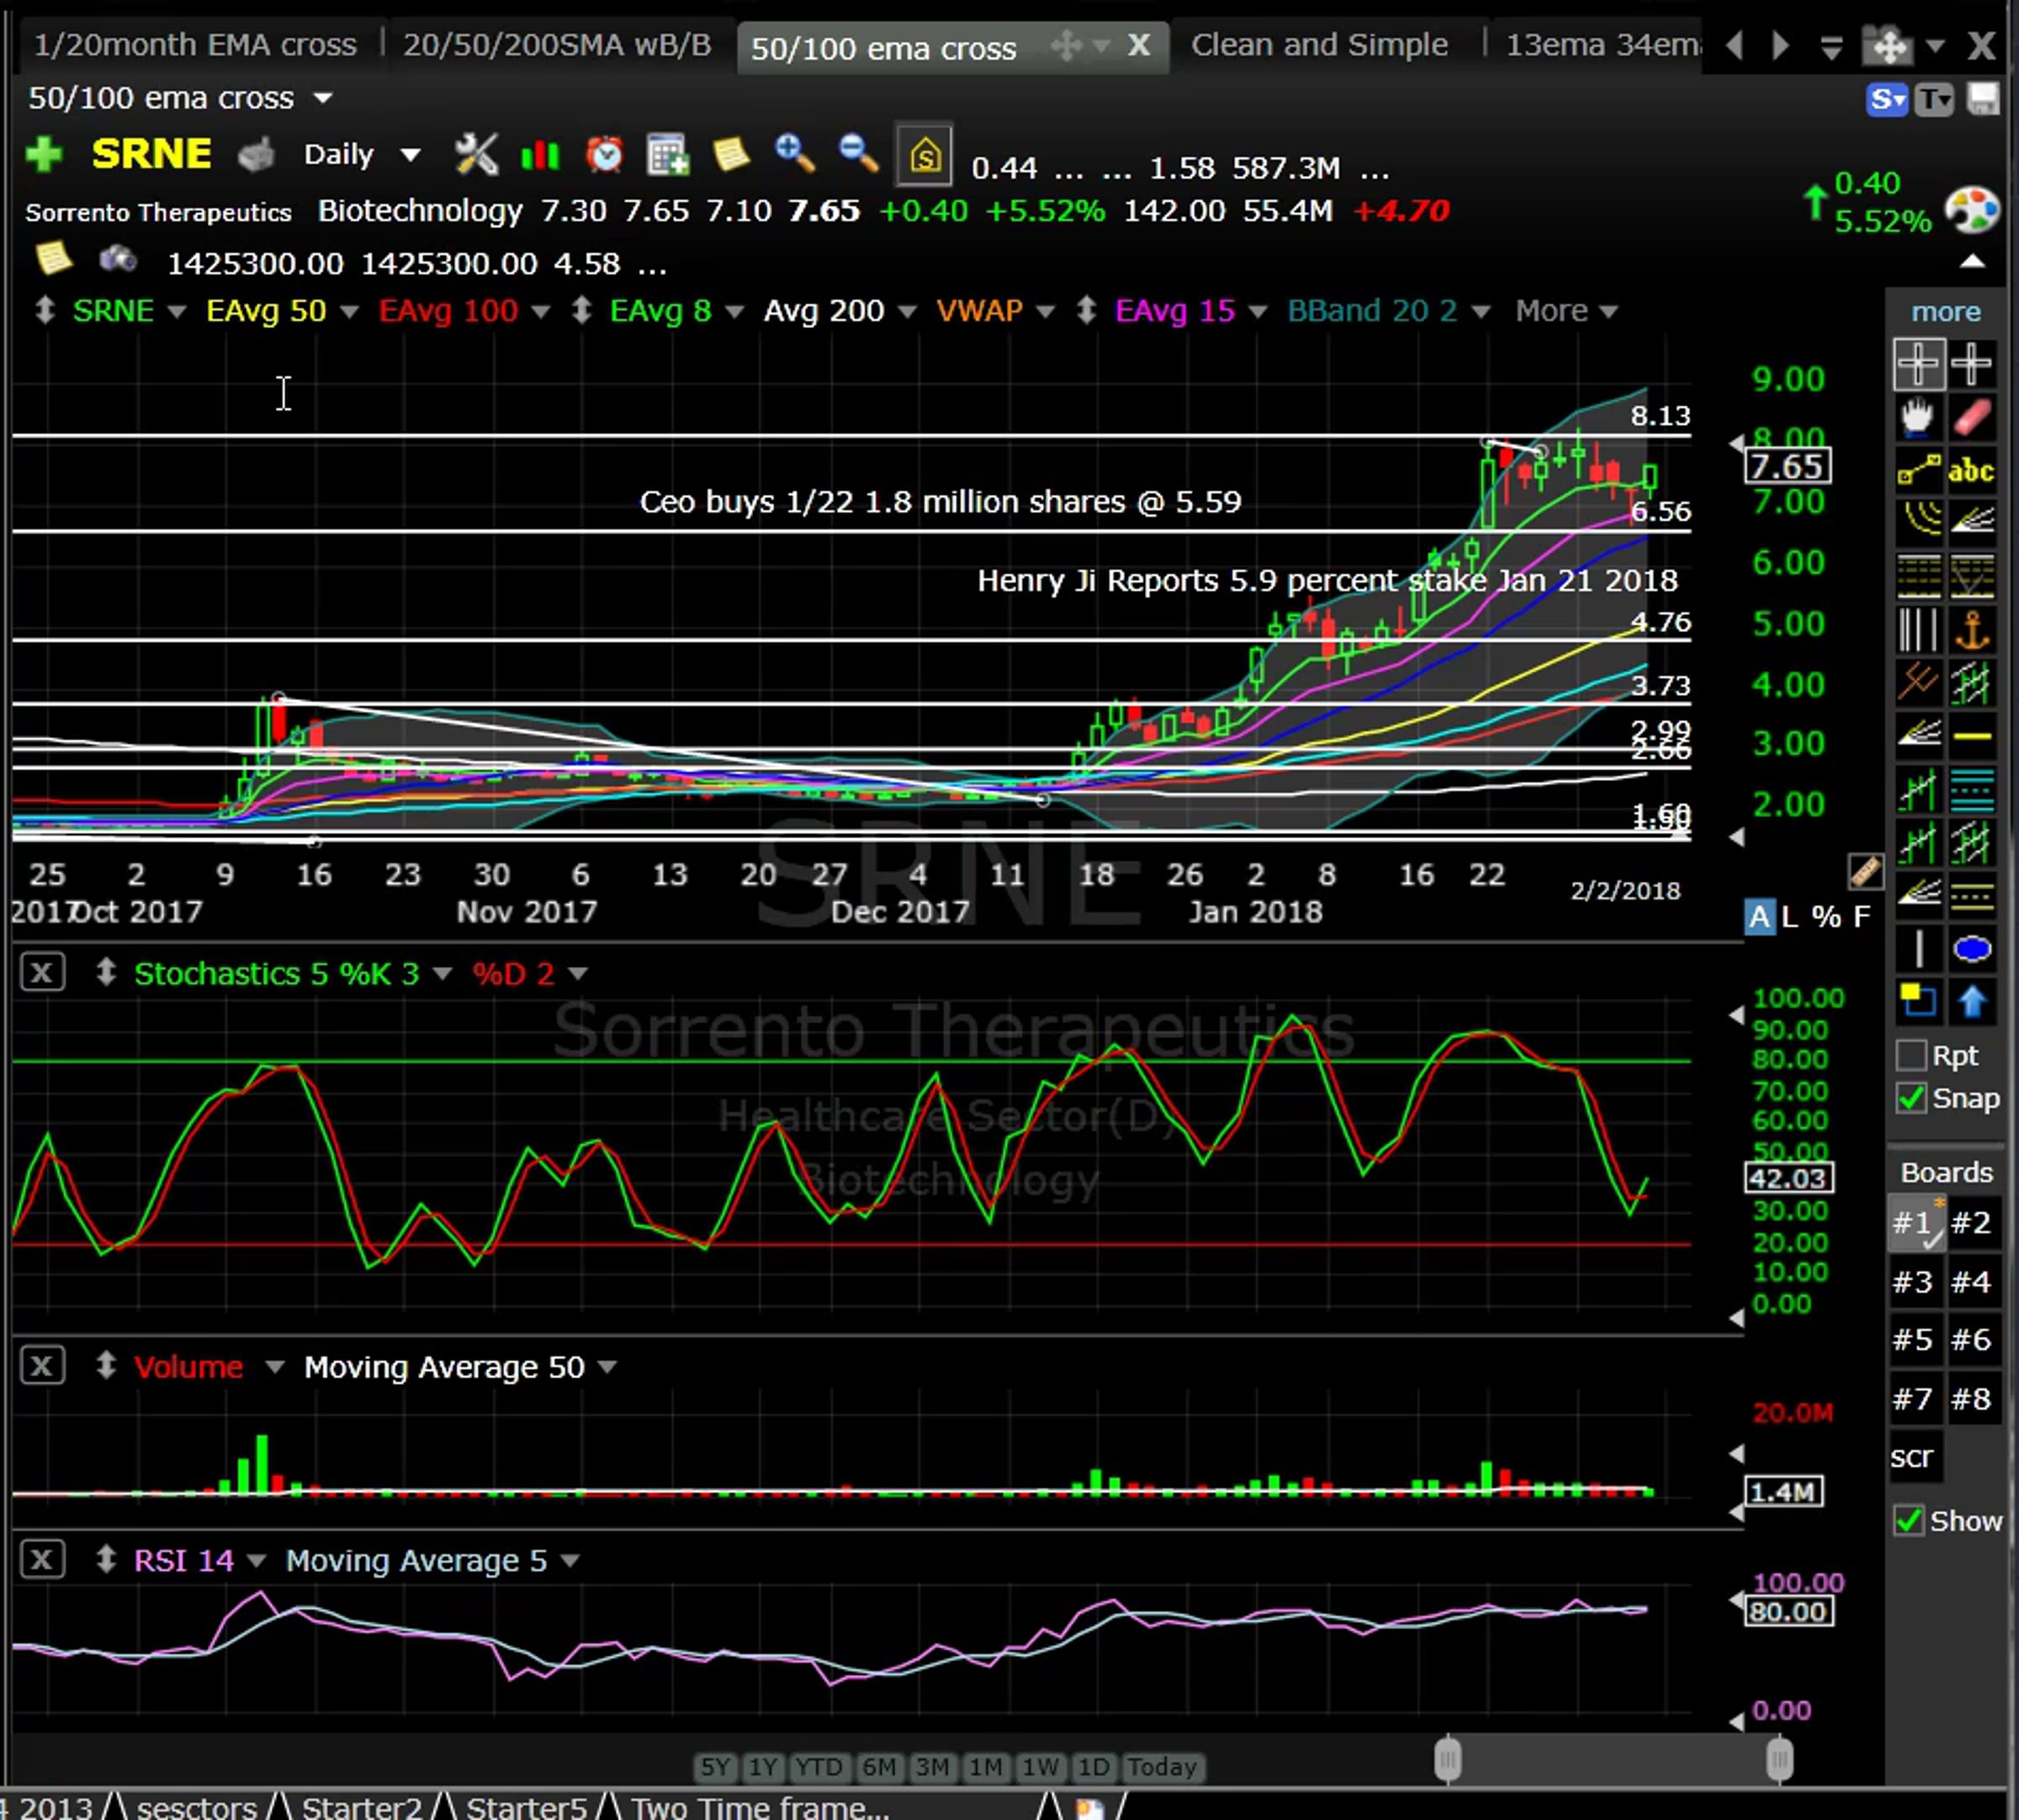The height and width of the screenshot is (1820, 2019).
Task: Uncheck the Show checkbox
Action: click(x=1908, y=1521)
